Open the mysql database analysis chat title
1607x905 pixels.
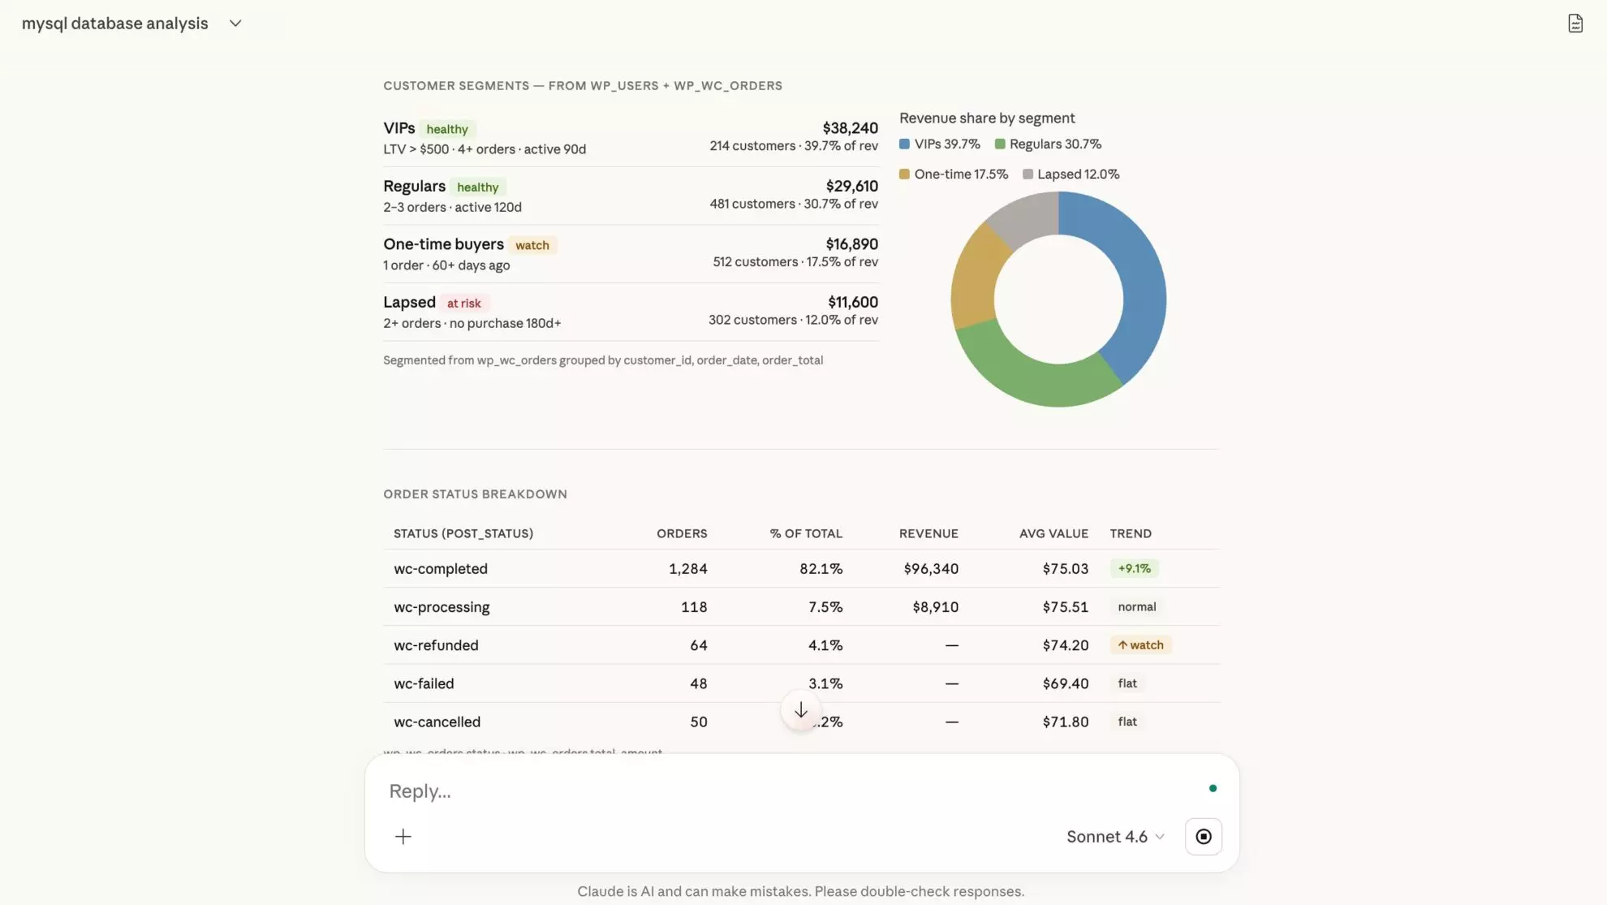(x=115, y=24)
